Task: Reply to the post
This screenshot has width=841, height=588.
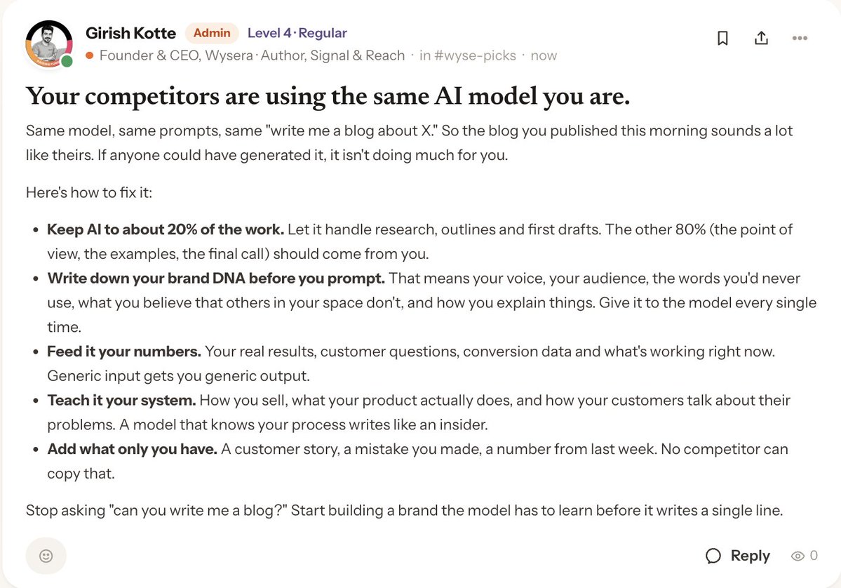Action: pyautogui.click(x=737, y=556)
